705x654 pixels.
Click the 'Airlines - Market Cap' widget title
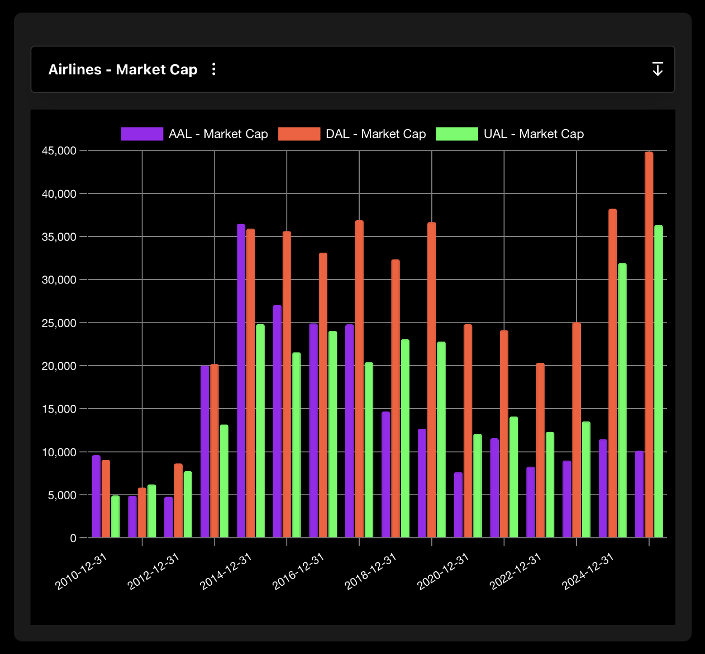coord(123,69)
